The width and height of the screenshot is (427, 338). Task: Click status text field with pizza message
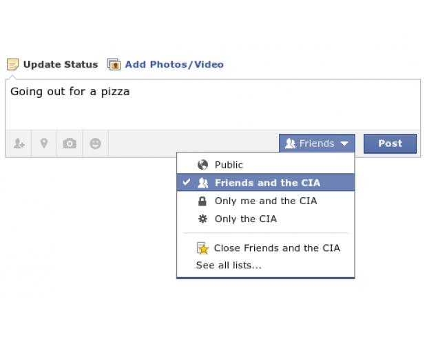[213, 104]
